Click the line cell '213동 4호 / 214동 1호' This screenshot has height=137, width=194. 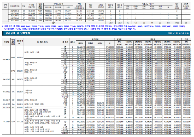(28, 92)
